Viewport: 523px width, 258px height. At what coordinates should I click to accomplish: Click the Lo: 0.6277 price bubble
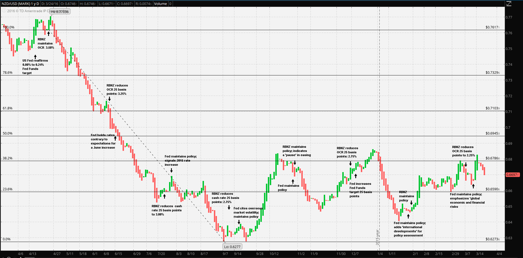coord(232,247)
